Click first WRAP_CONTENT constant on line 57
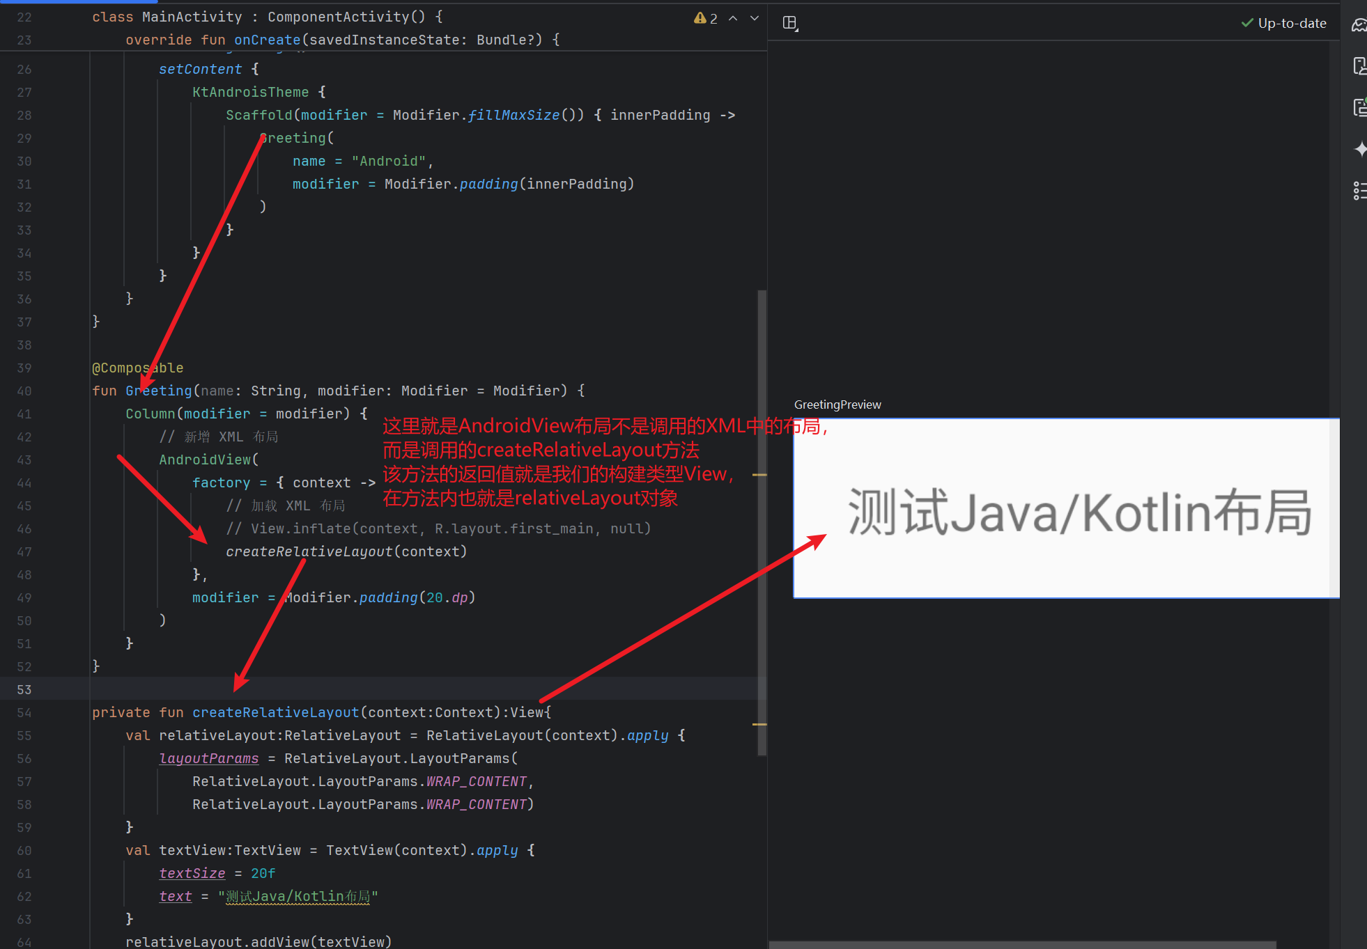This screenshot has width=1367, height=949. [x=477, y=781]
